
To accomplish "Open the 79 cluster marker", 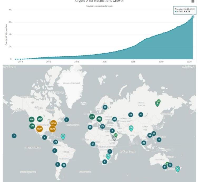I will point(103,126).
